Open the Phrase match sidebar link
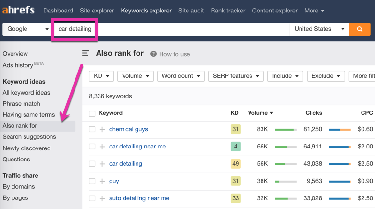Screen dimensions: 375x209 coord(22,104)
